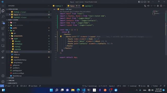Open Windows Start menu on taskbar

point(51,90)
